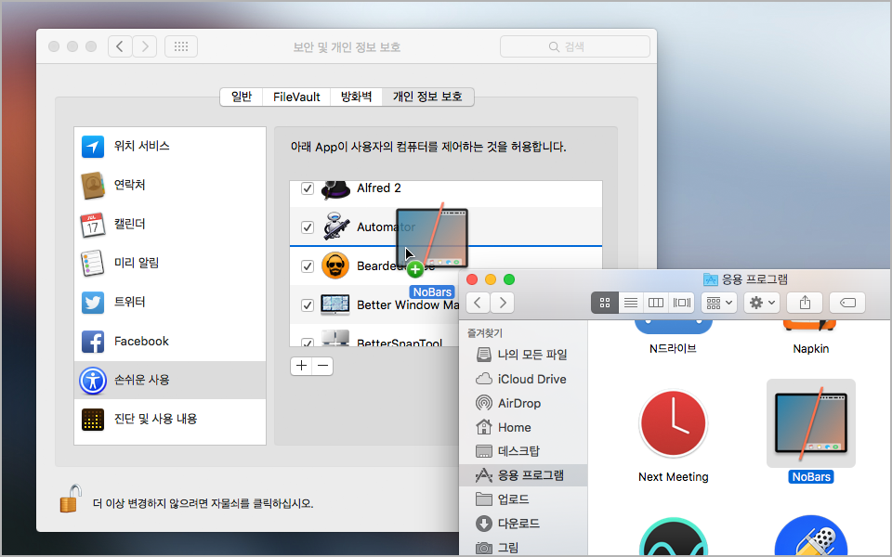This screenshot has width=892, height=557.
Task: Toggle the BetterSnapTool checkbox
Action: (308, 343)
